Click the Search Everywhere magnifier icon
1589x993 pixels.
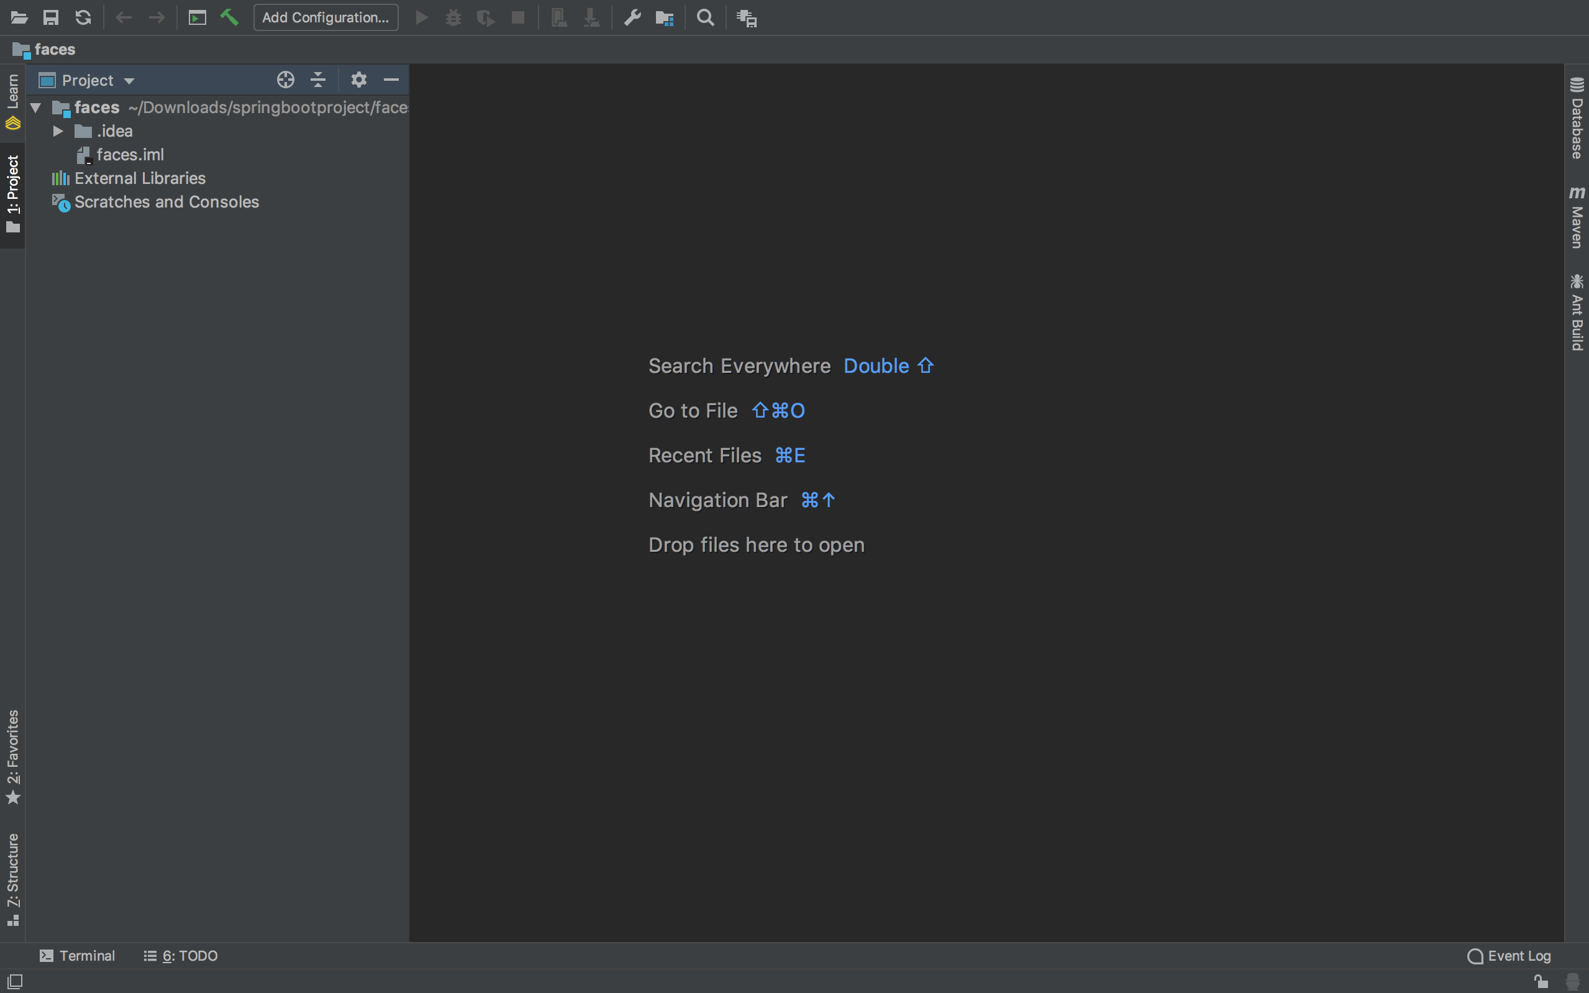tap(705, 18)
